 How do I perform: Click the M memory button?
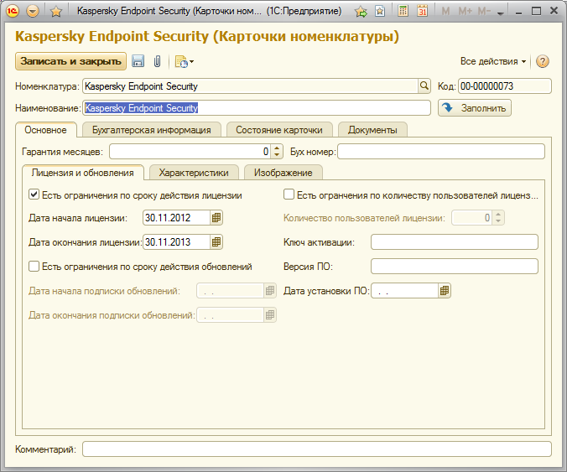click(445, 11)
